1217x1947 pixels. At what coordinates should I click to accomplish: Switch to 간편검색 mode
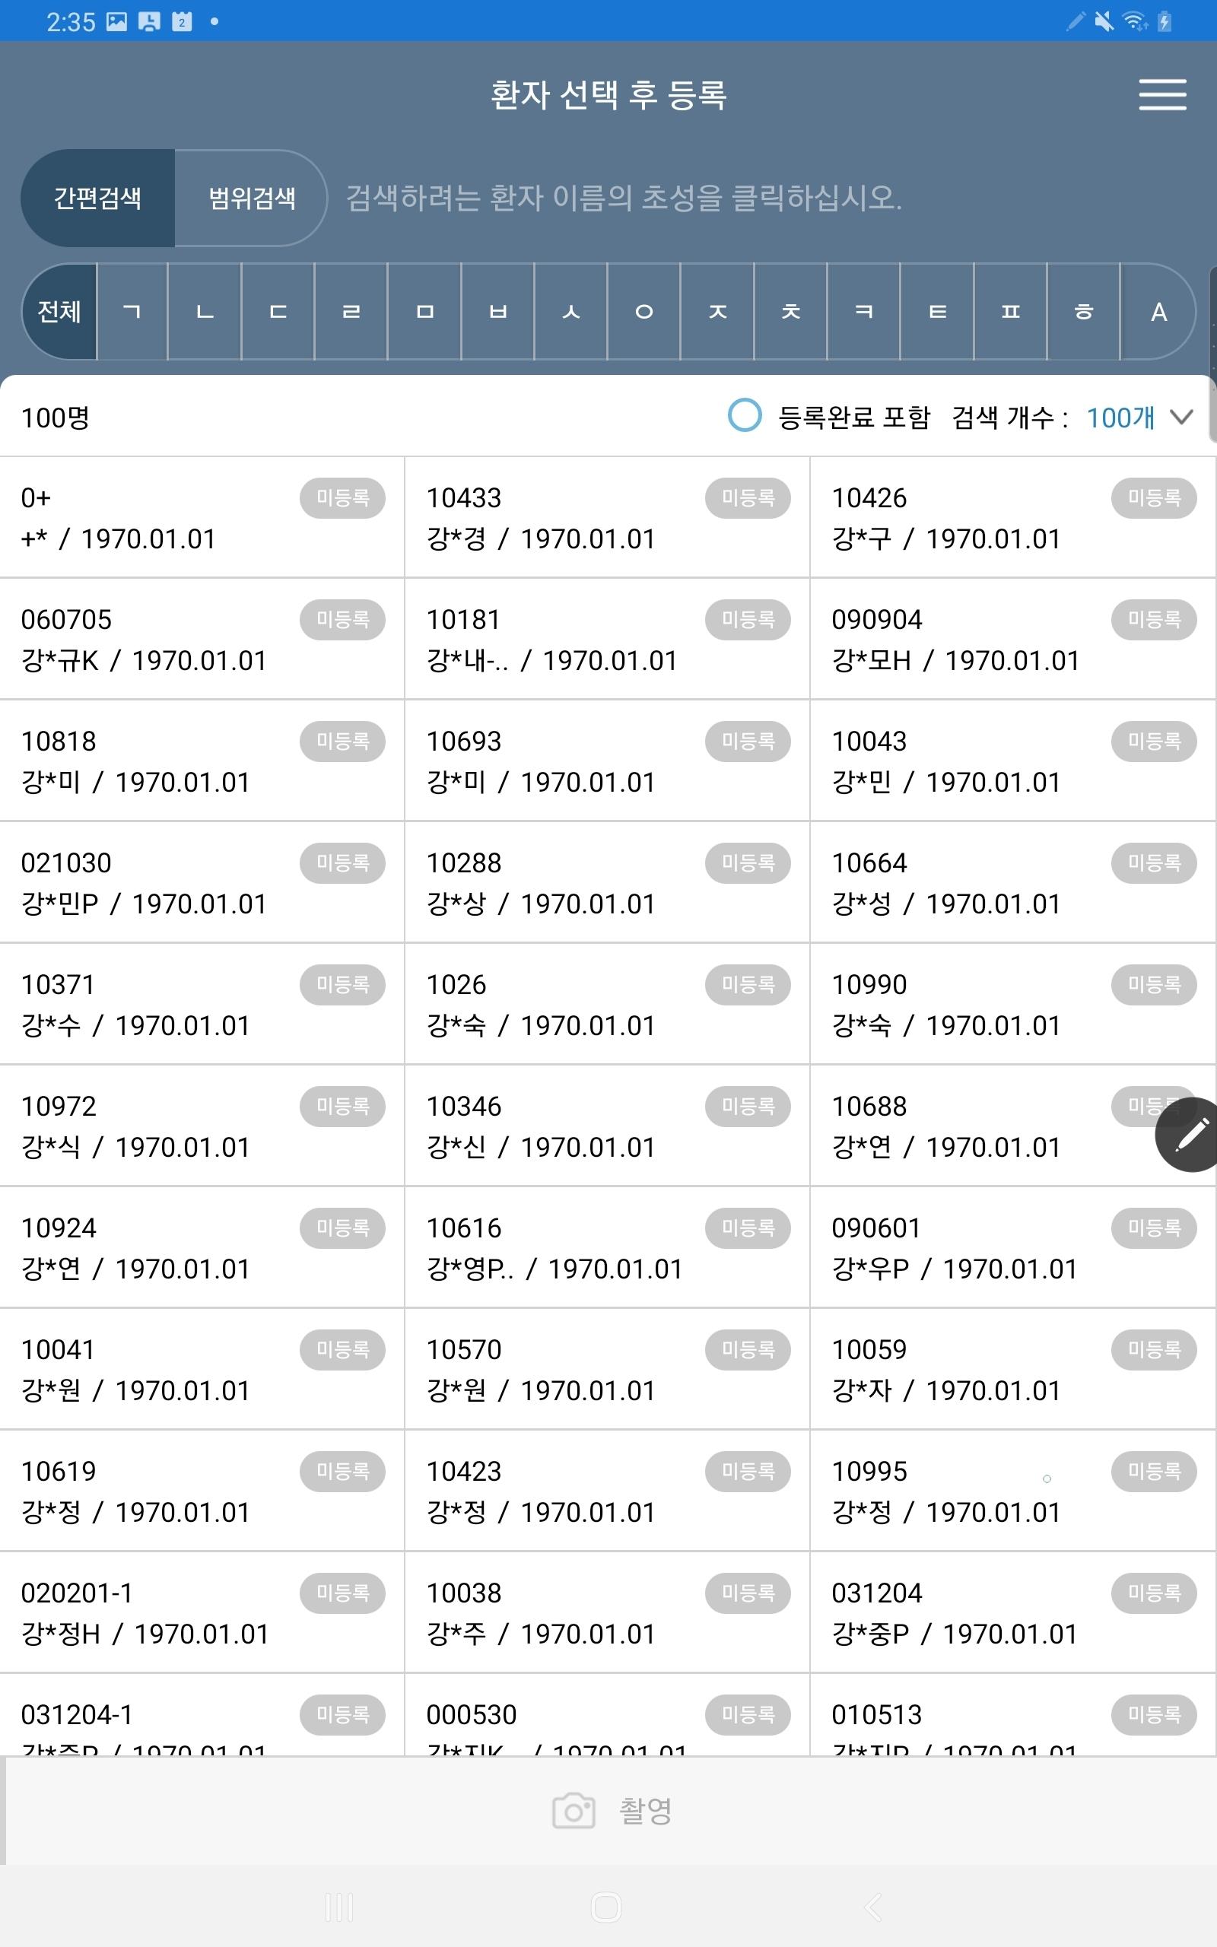click(97, 198)
